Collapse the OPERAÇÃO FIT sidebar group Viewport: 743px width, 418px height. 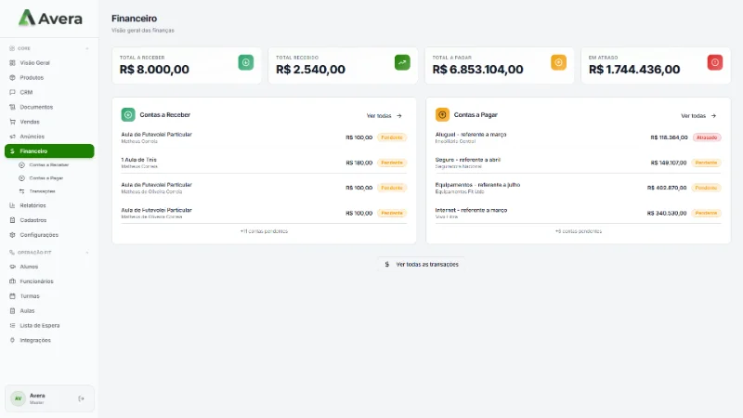coord(86,252)
